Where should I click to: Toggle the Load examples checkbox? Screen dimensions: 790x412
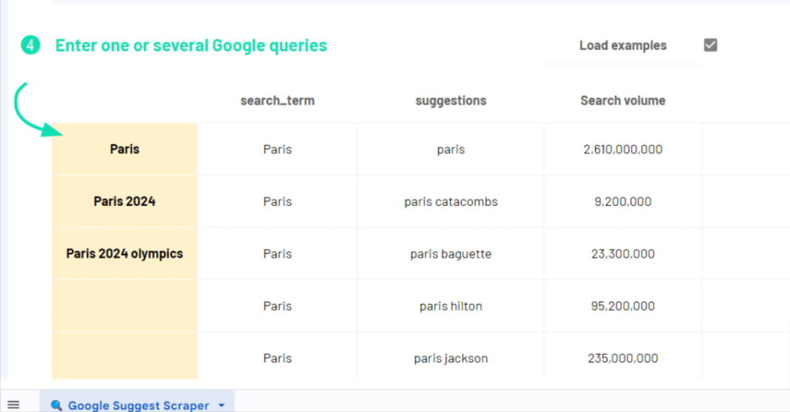pyautogui.click(x=711, y=45)
